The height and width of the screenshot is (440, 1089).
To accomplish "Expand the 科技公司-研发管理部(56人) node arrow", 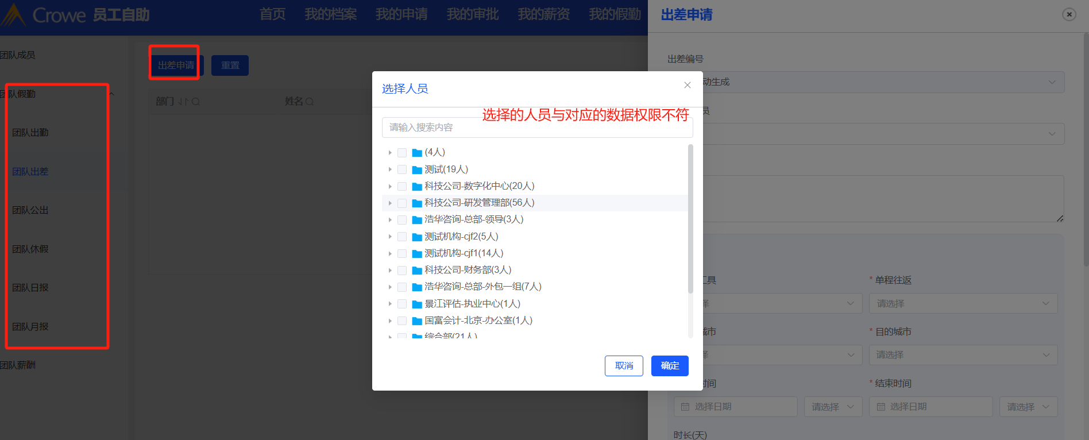I will pyautogui.click(x=390, y=203).
